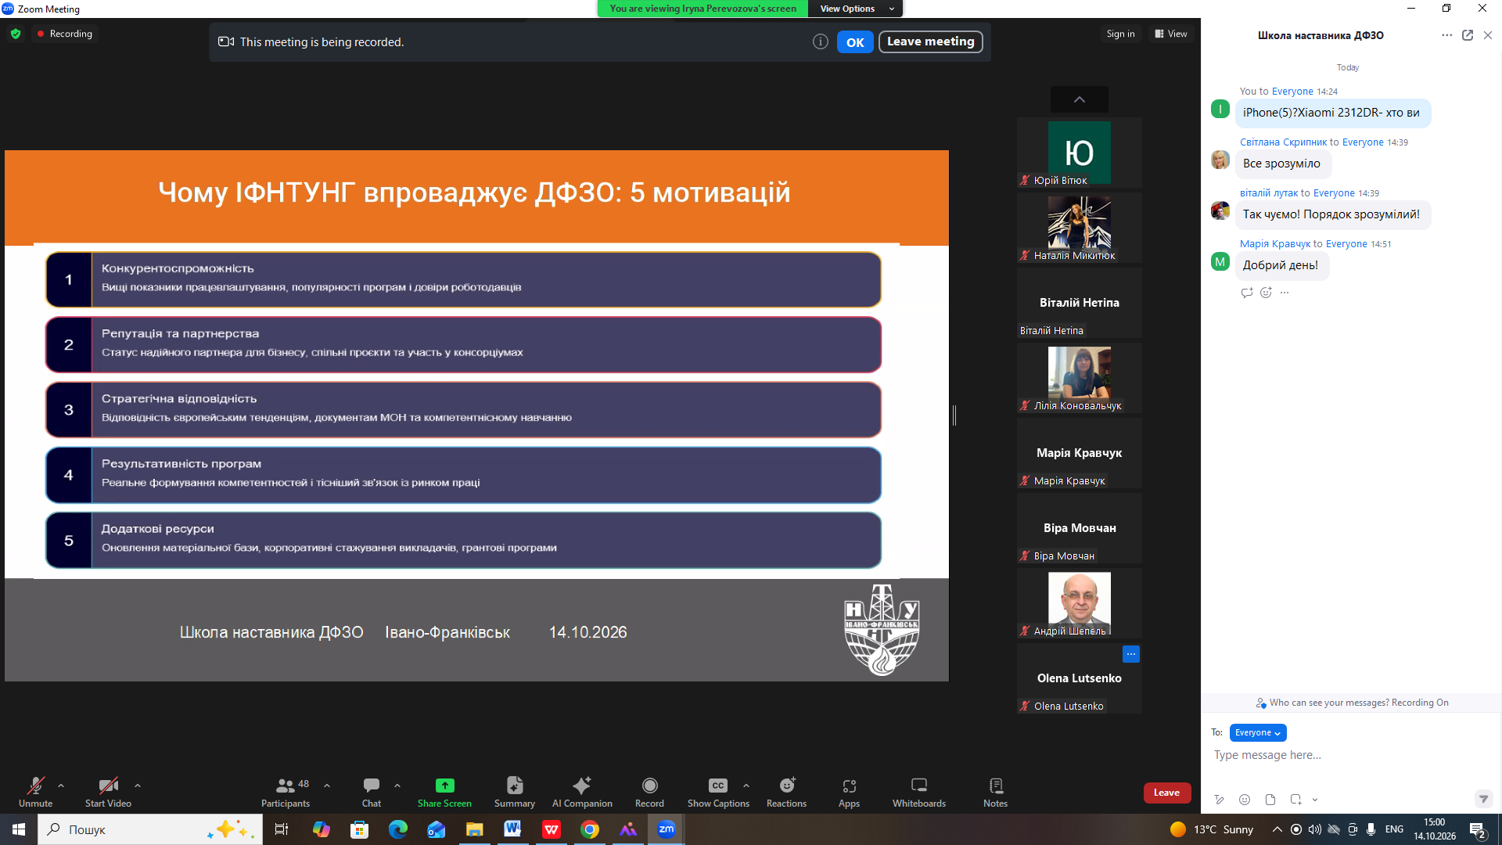Launch AI Companion sparkle icon

click(582, 786)
